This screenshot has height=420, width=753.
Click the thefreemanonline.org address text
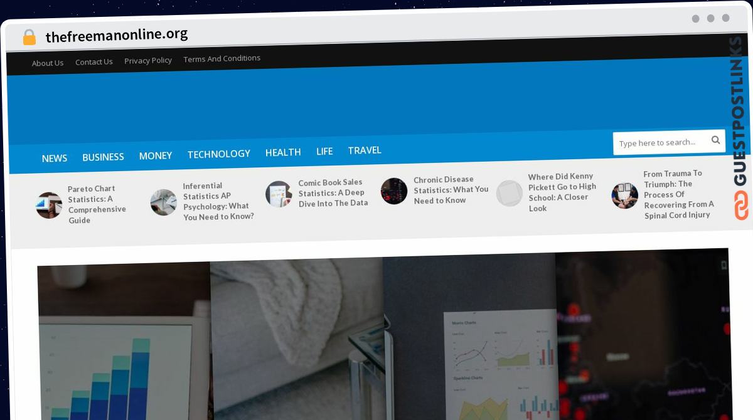[117, 35]
